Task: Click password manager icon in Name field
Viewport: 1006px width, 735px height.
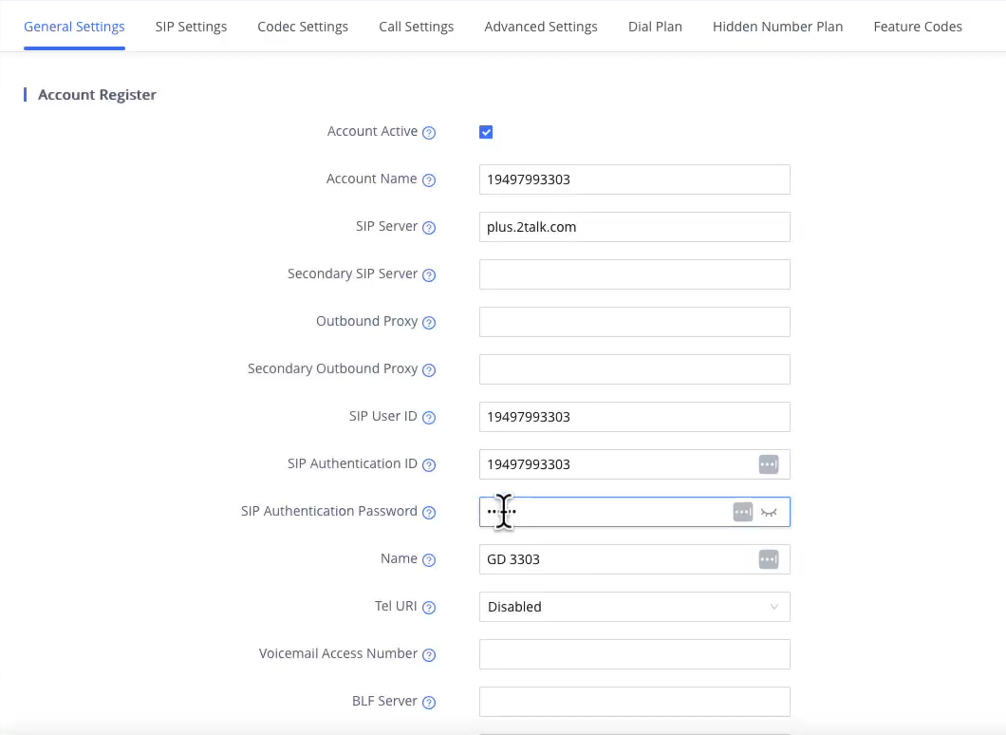Action: point(768,559)
